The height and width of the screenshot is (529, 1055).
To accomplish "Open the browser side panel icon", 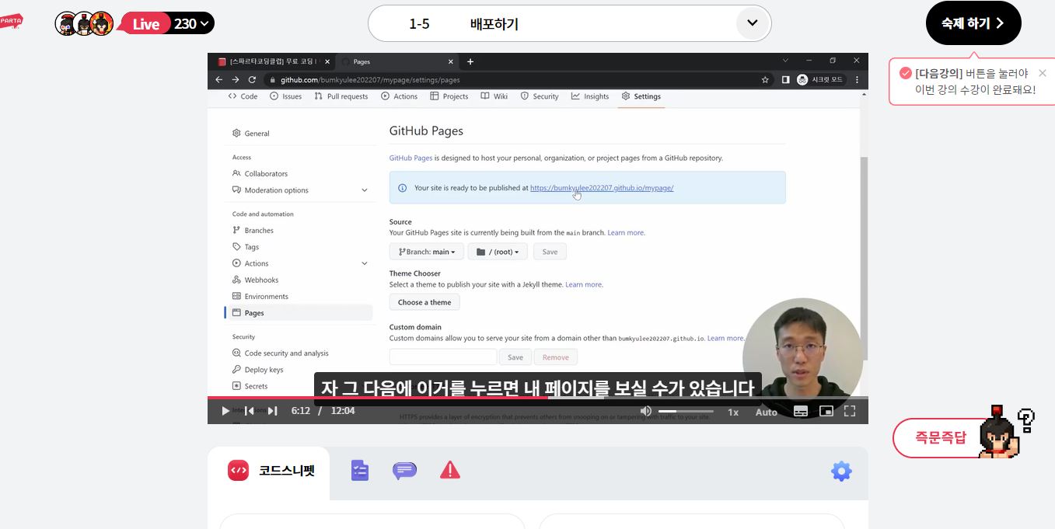I will click(785, 79).
